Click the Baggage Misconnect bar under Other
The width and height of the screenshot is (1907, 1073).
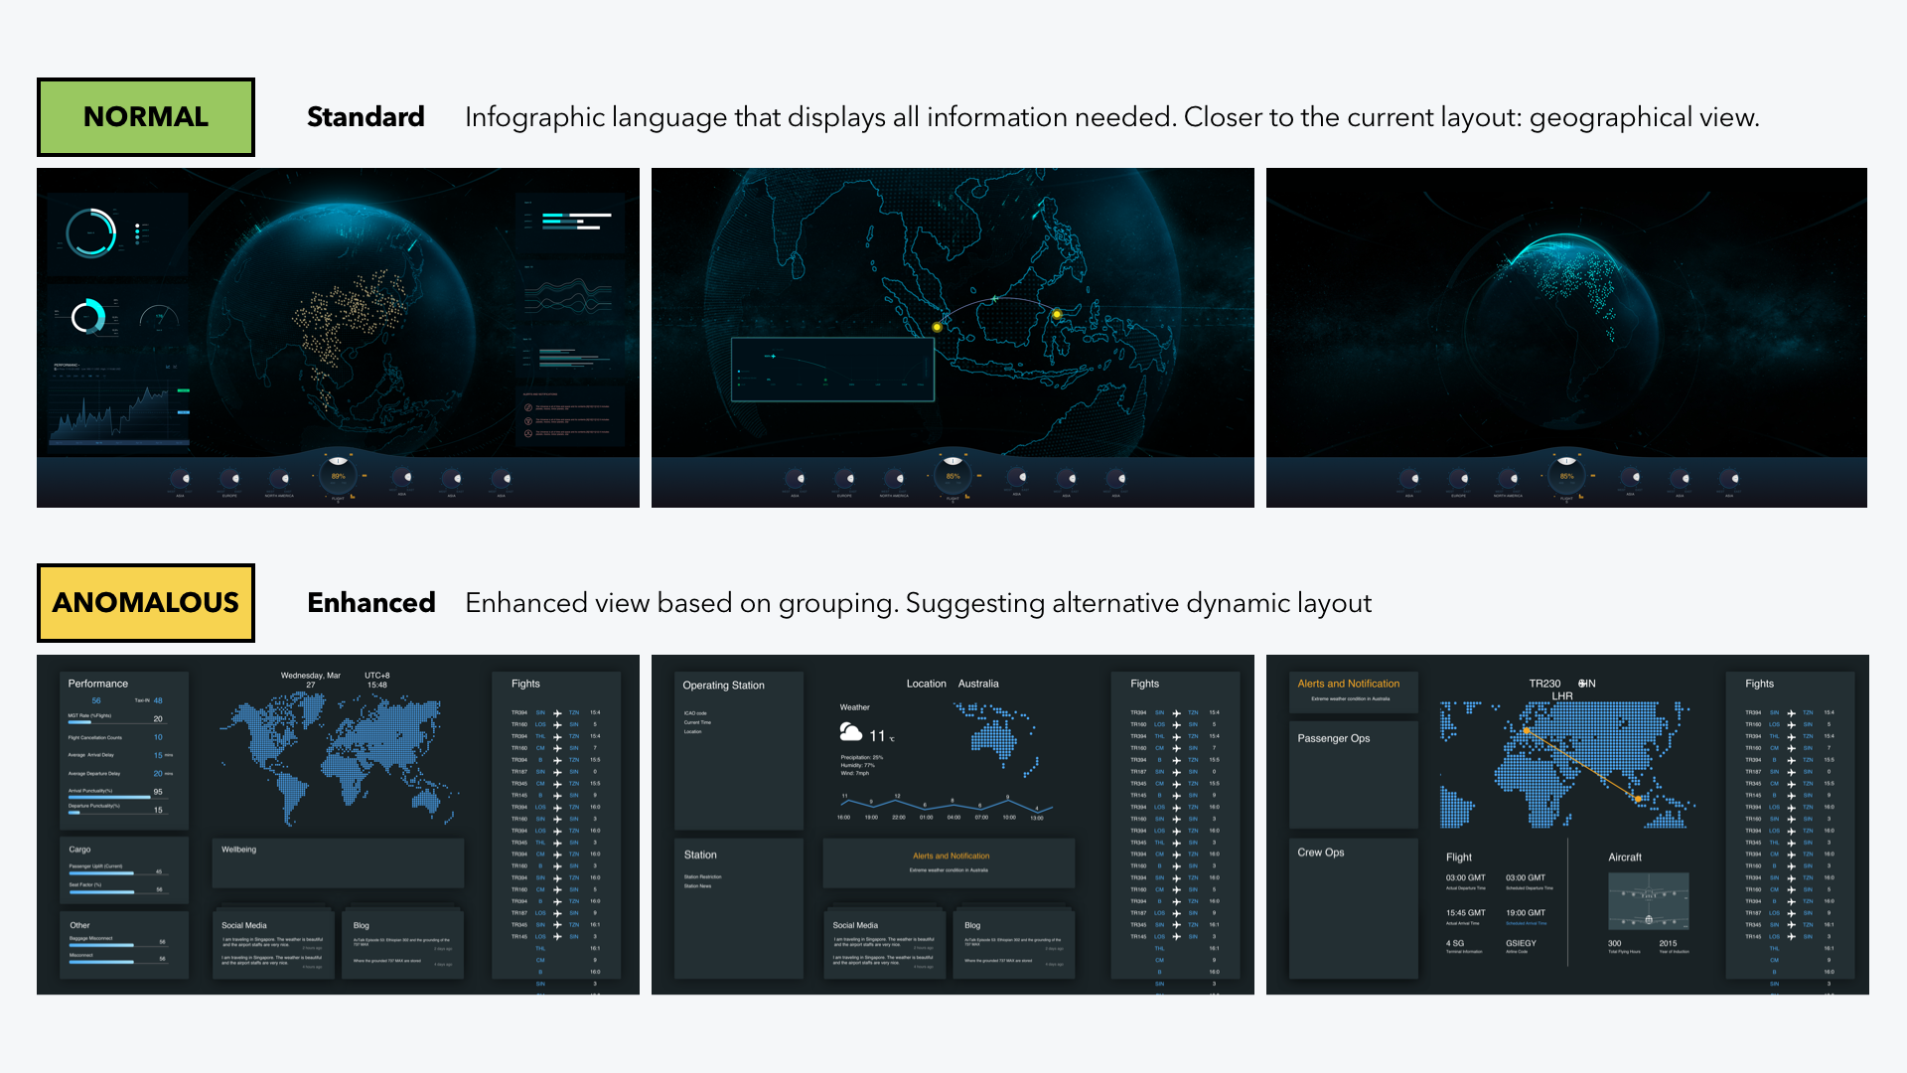[x=101, y=945]
